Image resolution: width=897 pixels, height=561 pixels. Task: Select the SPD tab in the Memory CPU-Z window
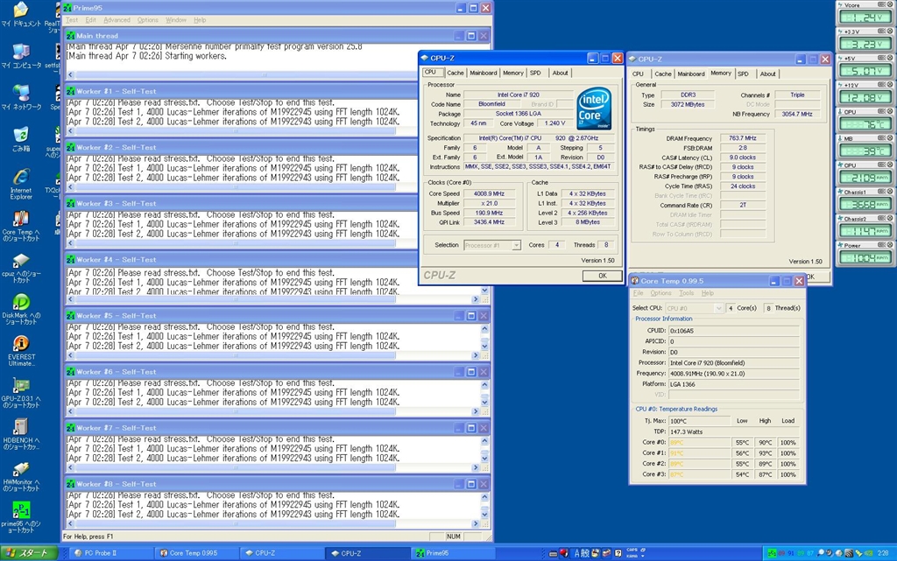tap(743, 74)
